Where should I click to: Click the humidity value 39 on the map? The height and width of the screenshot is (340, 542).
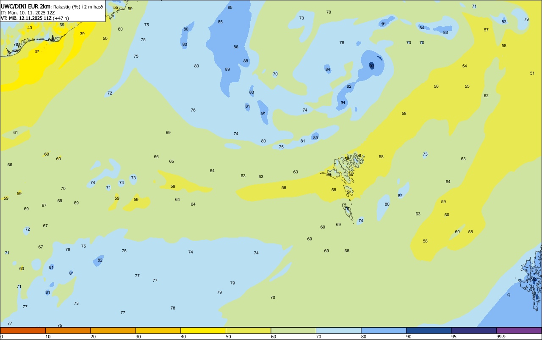coord(82,34)
